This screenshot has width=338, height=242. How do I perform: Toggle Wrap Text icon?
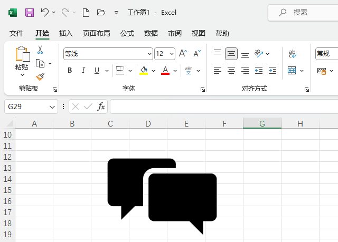(x=292, y=54)
